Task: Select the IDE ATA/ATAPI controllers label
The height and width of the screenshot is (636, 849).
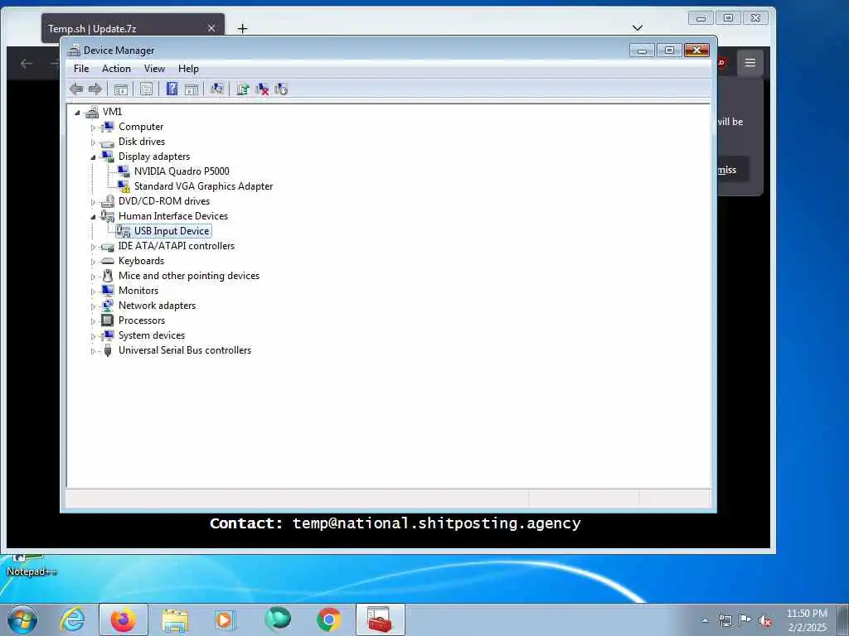Action: (x=177, y=245)
